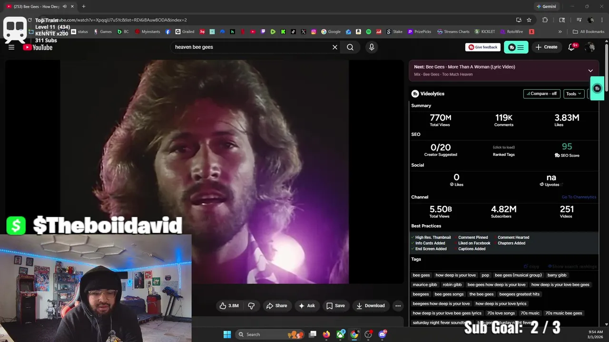Screen dimensions: 609x342
Task: Switch to Chrome on the taskbar
Action: [x=354, y=334]
